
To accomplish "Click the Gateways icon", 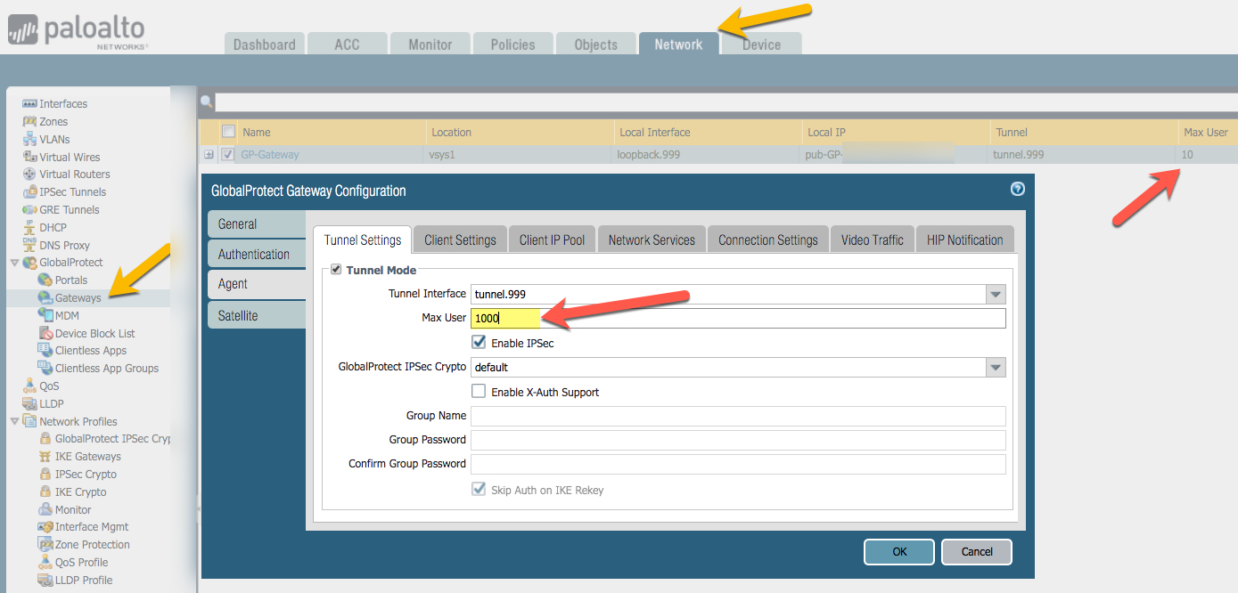I will tap(45, 297).
